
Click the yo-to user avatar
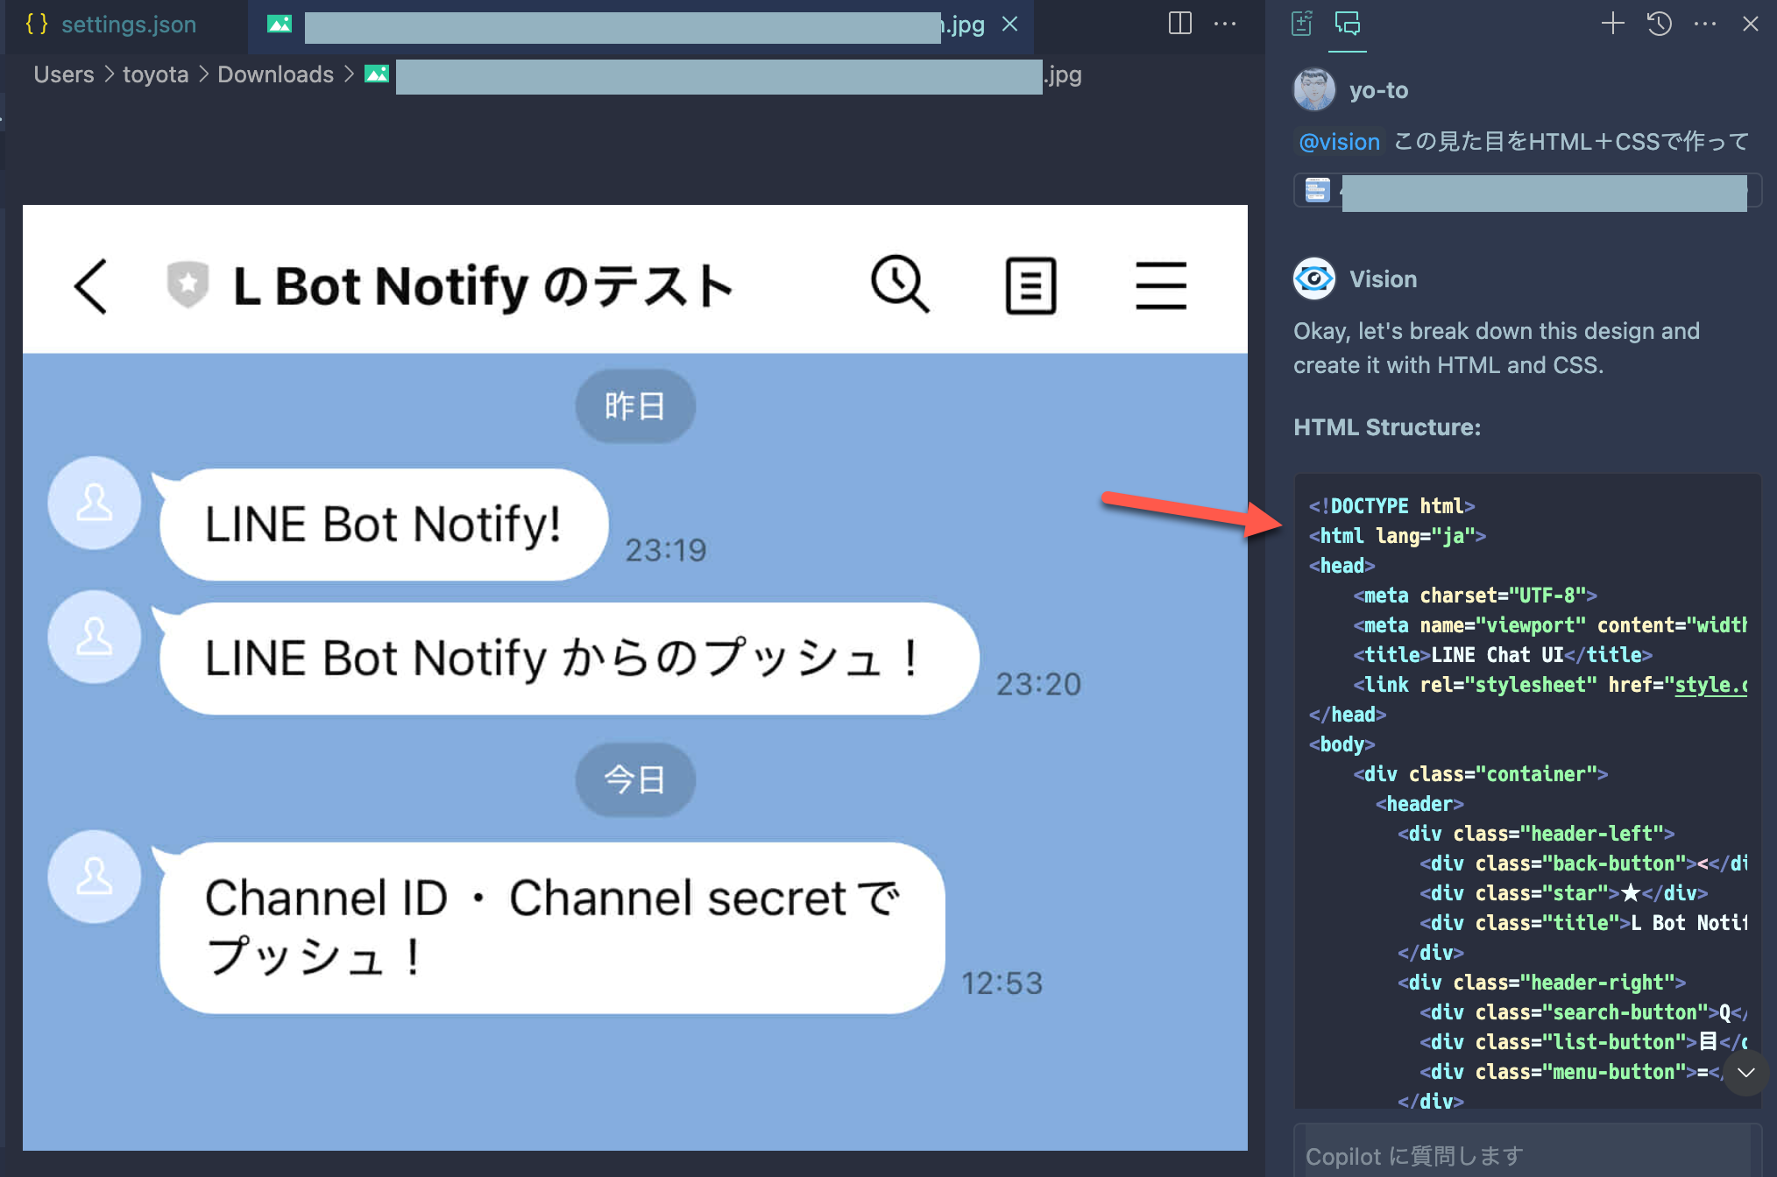tap(1314, 89)
